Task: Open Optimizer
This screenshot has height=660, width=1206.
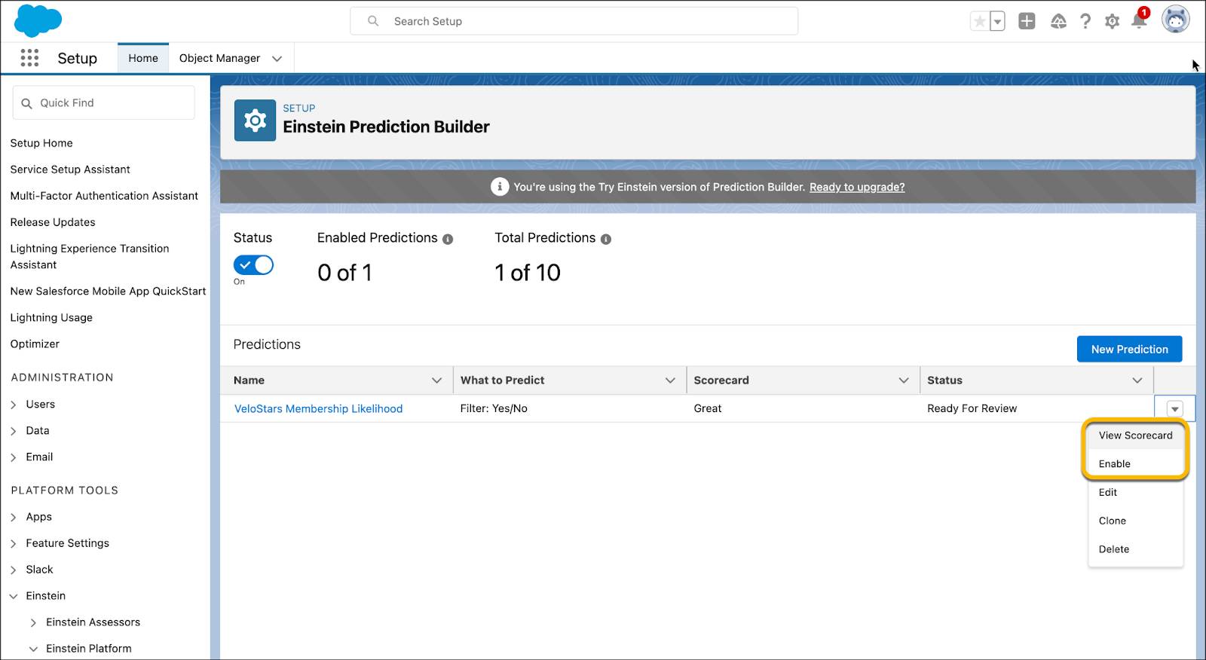Action: (x=35, y=344)
